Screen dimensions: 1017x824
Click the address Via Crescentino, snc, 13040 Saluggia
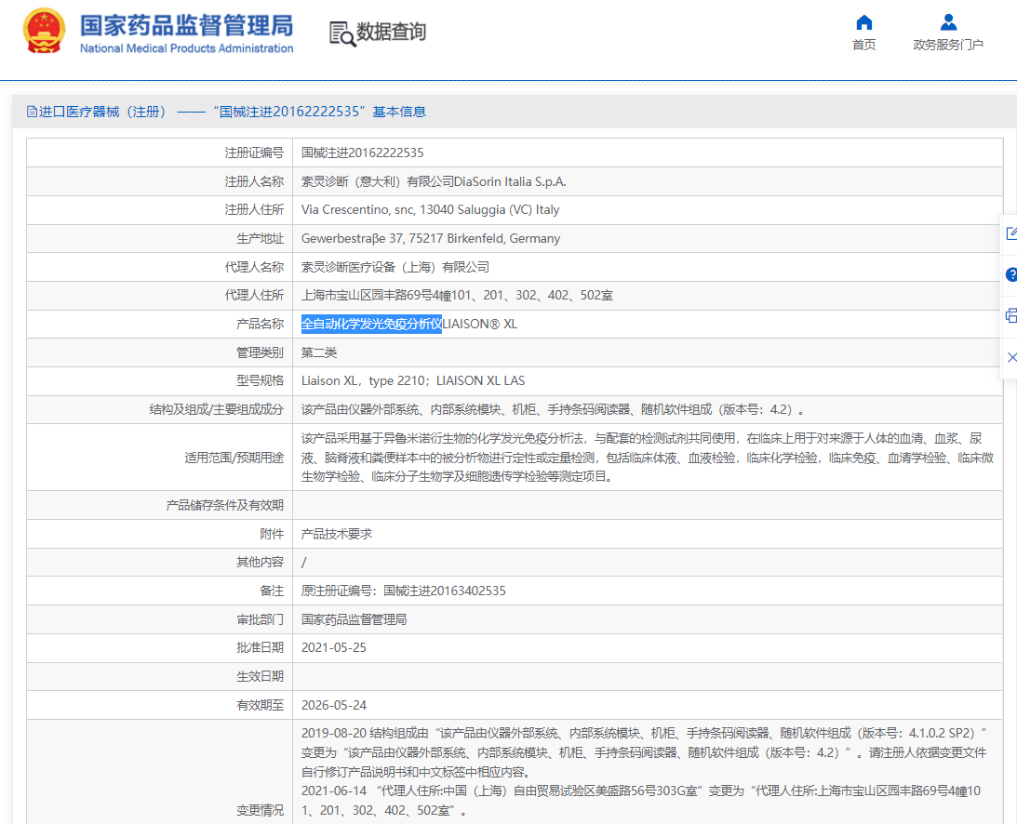[430, 210]
